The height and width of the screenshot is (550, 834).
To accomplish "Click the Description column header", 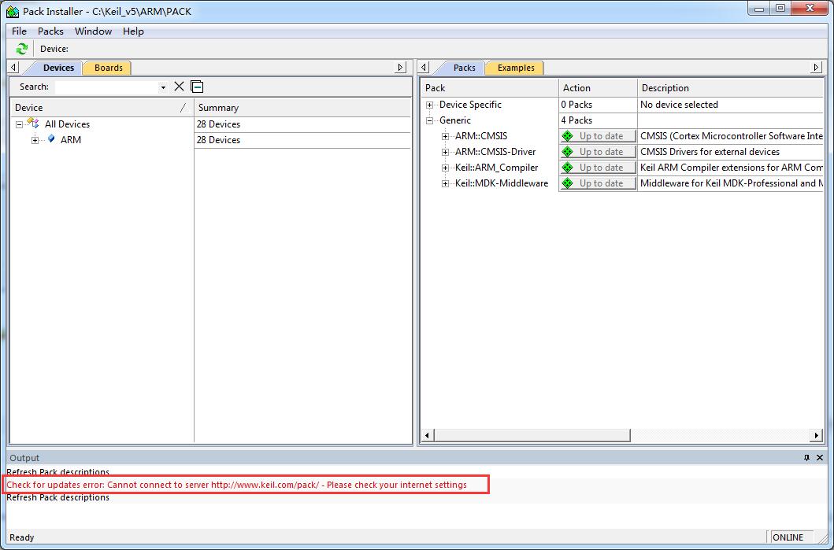I will tap(730, 87).
